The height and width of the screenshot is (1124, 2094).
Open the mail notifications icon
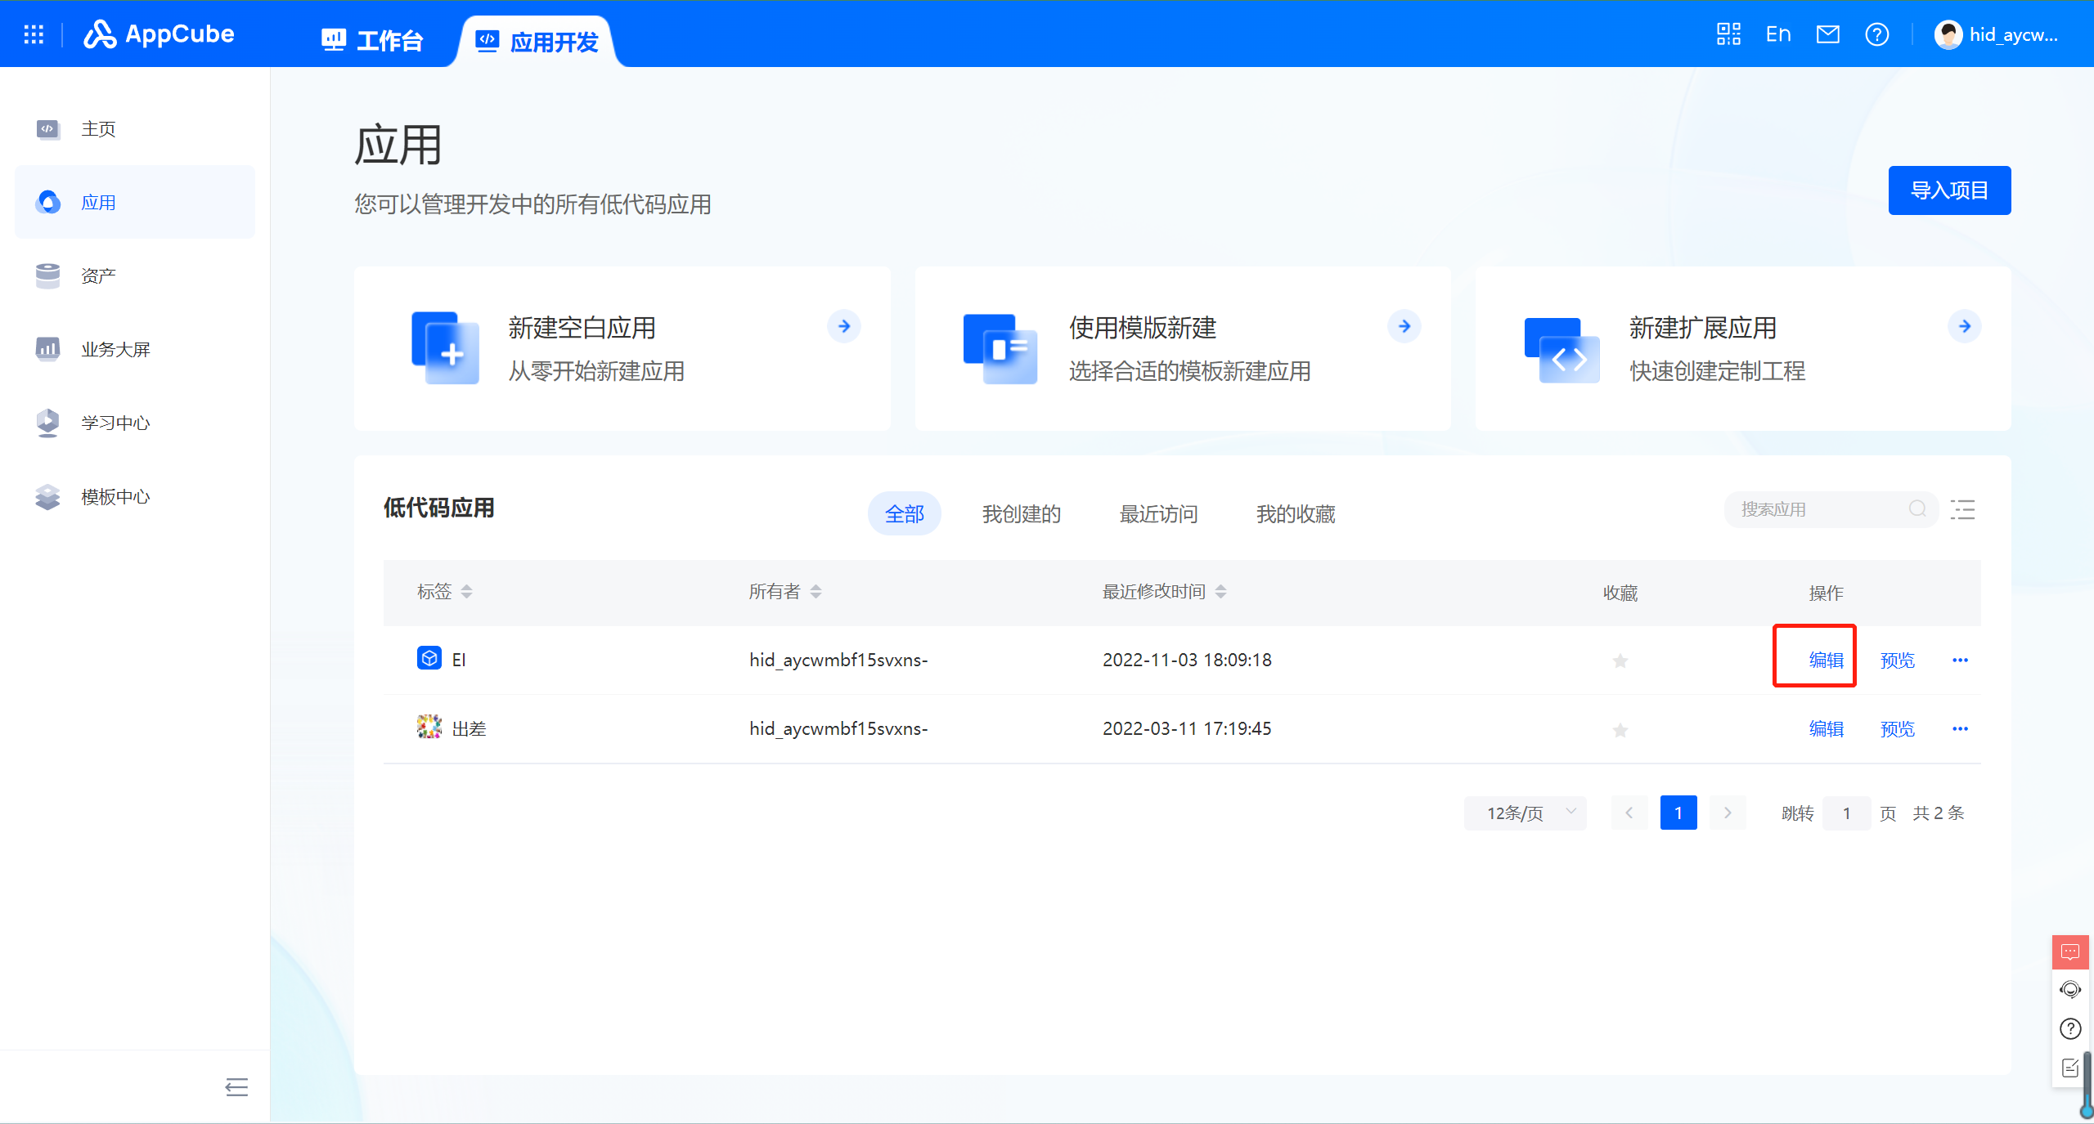coord(1829,34)
